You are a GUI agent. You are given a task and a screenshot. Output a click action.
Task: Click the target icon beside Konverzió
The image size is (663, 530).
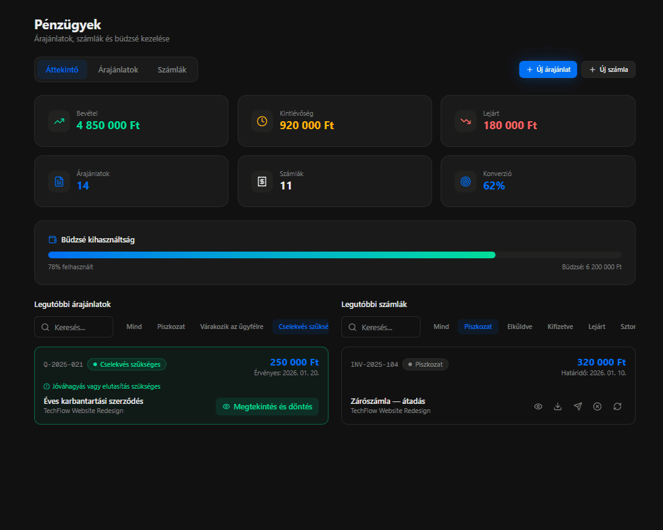tap(466, 182)
